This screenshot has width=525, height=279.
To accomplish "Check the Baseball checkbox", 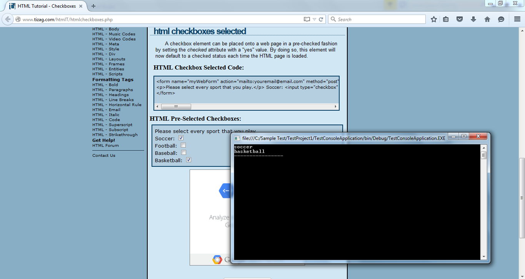I will pyautogui.click(x=183, y=153).
